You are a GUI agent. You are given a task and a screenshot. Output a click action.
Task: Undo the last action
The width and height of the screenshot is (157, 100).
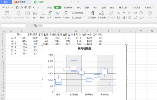coord(34,7)
